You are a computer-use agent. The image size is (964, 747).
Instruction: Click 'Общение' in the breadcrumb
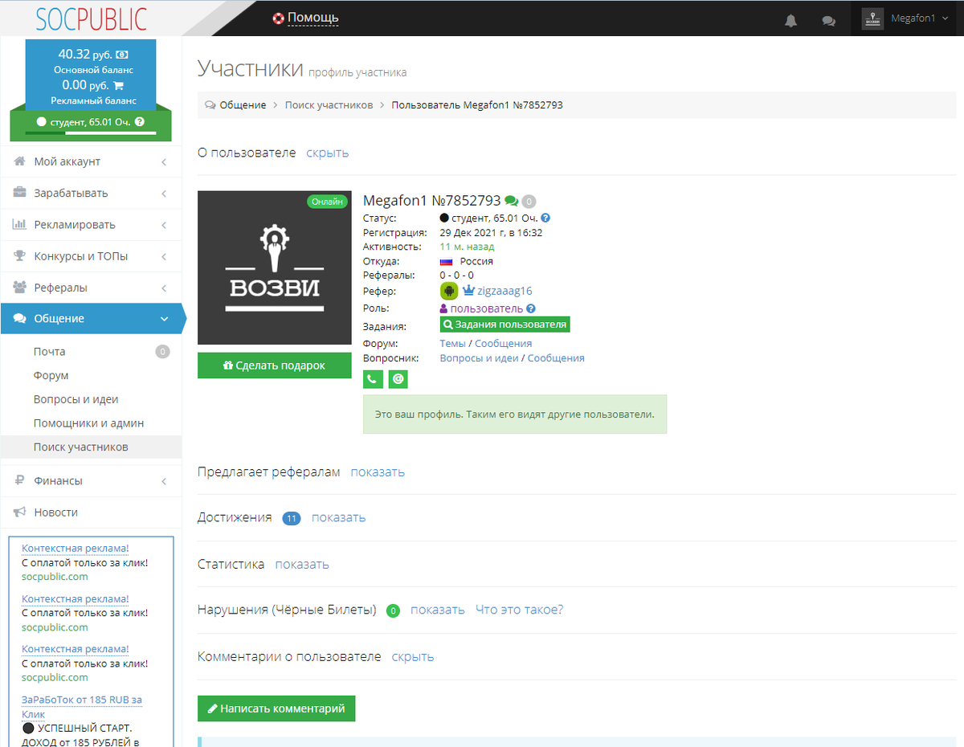tap(243, 105)
